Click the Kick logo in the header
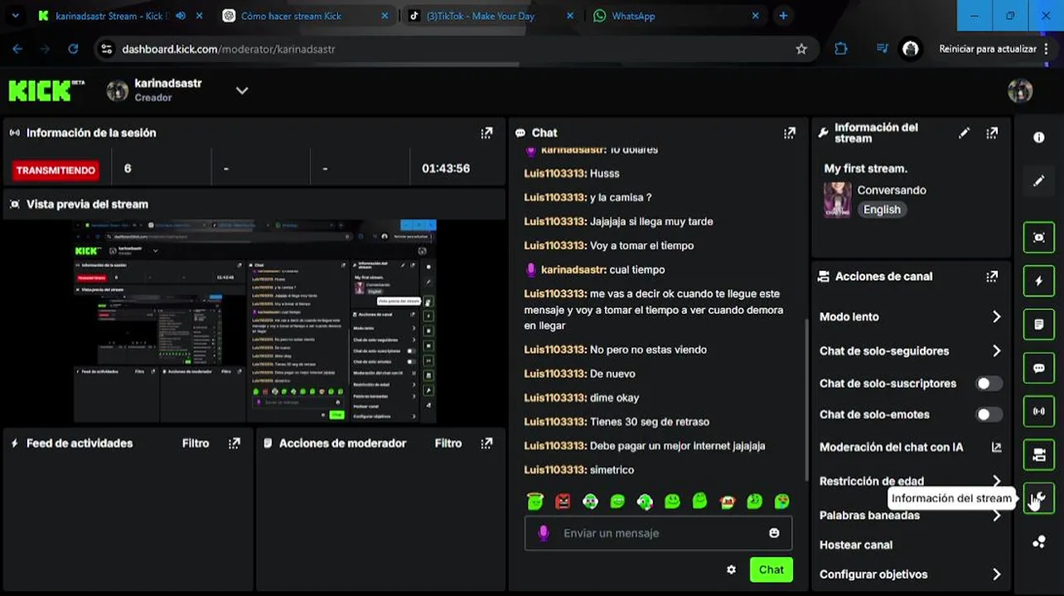The width and height of the screenshot is (1064, 596). 46,89
